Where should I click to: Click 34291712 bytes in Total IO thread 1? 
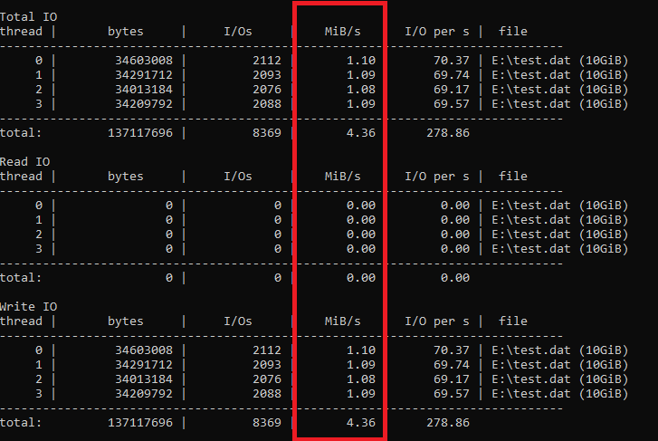click(x=144, y=75)
